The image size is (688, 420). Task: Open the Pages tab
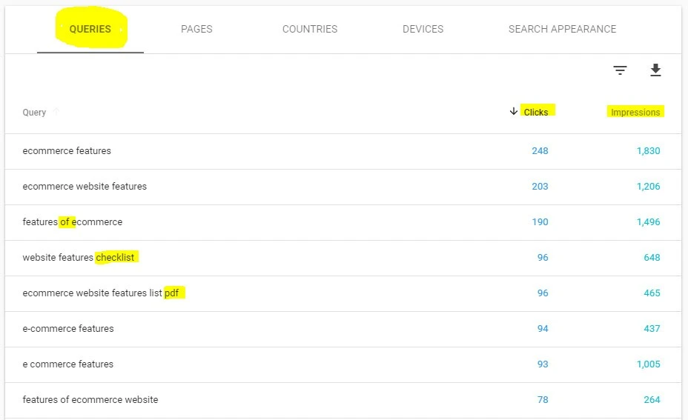196,29
